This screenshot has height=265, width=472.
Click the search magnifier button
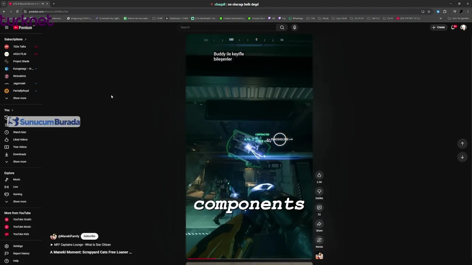pos(282,27)
